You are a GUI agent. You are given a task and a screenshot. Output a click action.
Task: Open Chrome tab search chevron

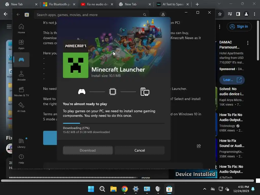219,4
